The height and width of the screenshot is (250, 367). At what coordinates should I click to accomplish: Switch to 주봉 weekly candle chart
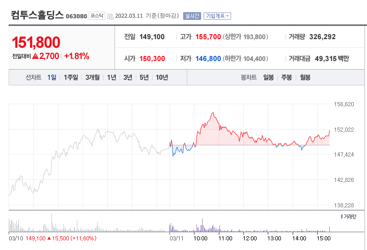(287, 77)
